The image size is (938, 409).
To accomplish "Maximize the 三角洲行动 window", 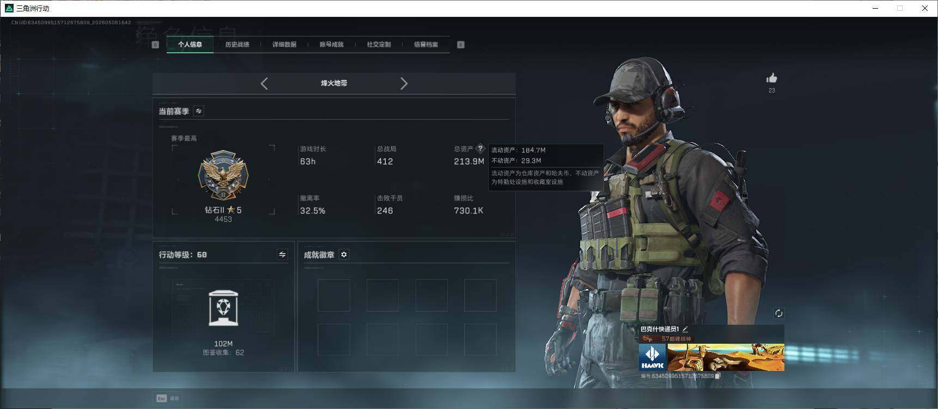I will pyautogui.click(x=900, y=8).
